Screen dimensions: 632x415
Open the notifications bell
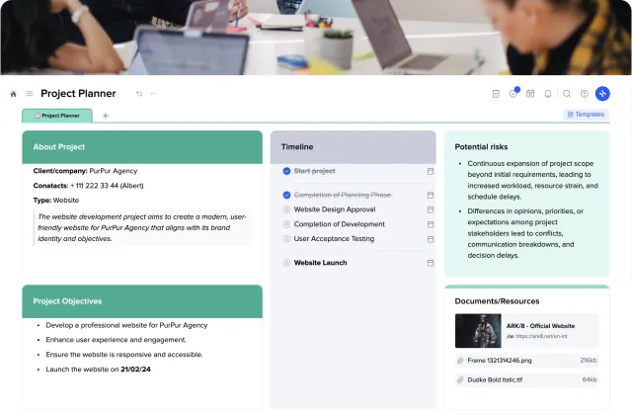tap(548, 94)
